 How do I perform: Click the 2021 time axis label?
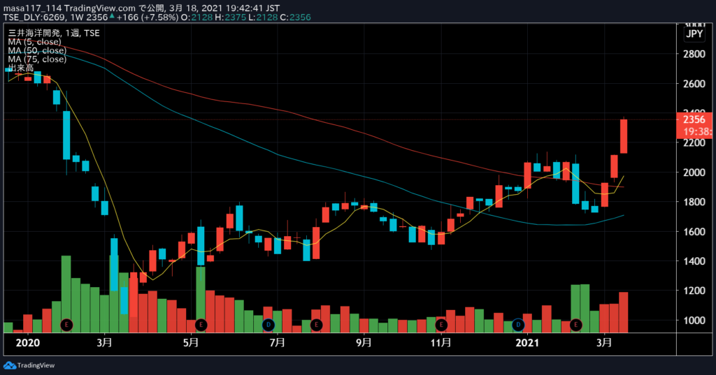[x=527, y=343]
